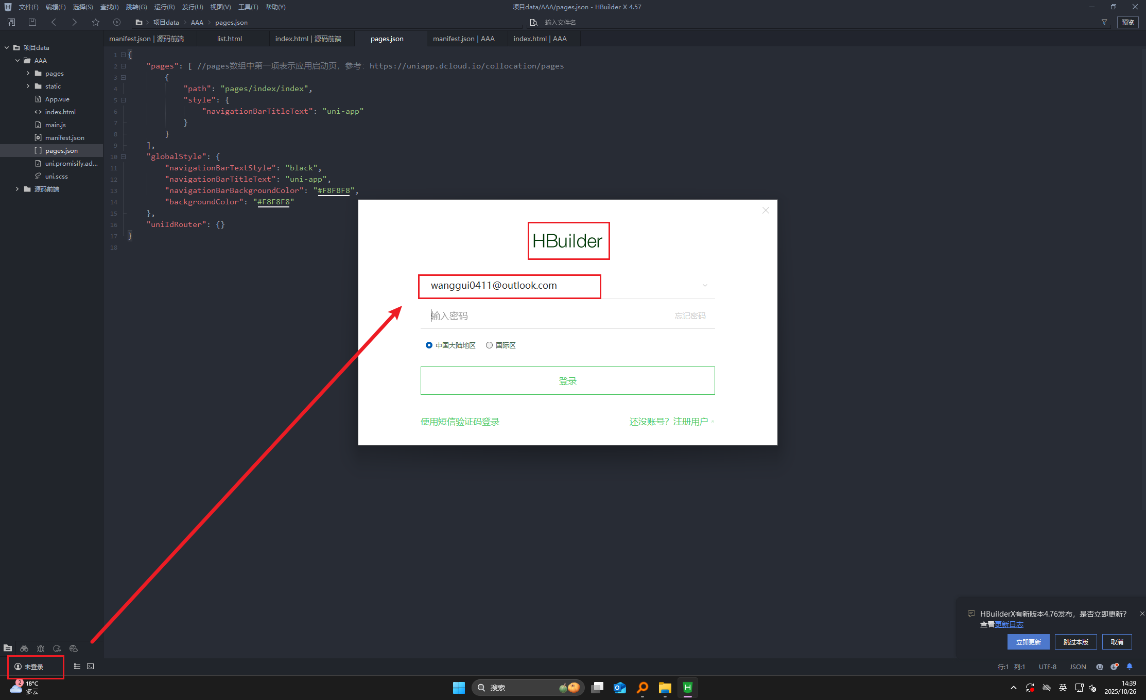1146x700 pixels.
Task: Open the bug debug panel icon
Action: pos(41,649)
